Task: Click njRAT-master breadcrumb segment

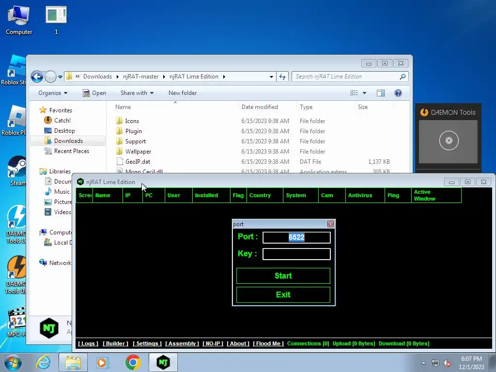Action: click(141, 77)
